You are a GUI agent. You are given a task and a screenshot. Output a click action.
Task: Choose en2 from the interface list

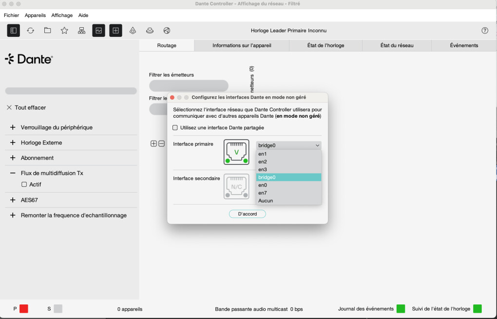289,162
